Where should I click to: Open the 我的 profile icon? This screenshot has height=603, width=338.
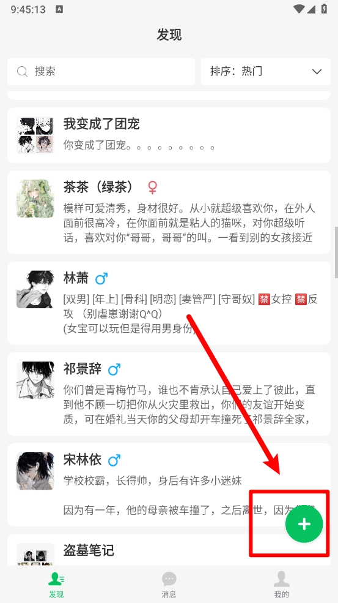pos(281,578)
